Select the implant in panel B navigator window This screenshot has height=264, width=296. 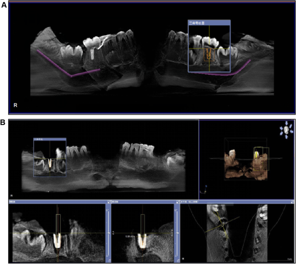pyautogui.click(x=50, y=163)
